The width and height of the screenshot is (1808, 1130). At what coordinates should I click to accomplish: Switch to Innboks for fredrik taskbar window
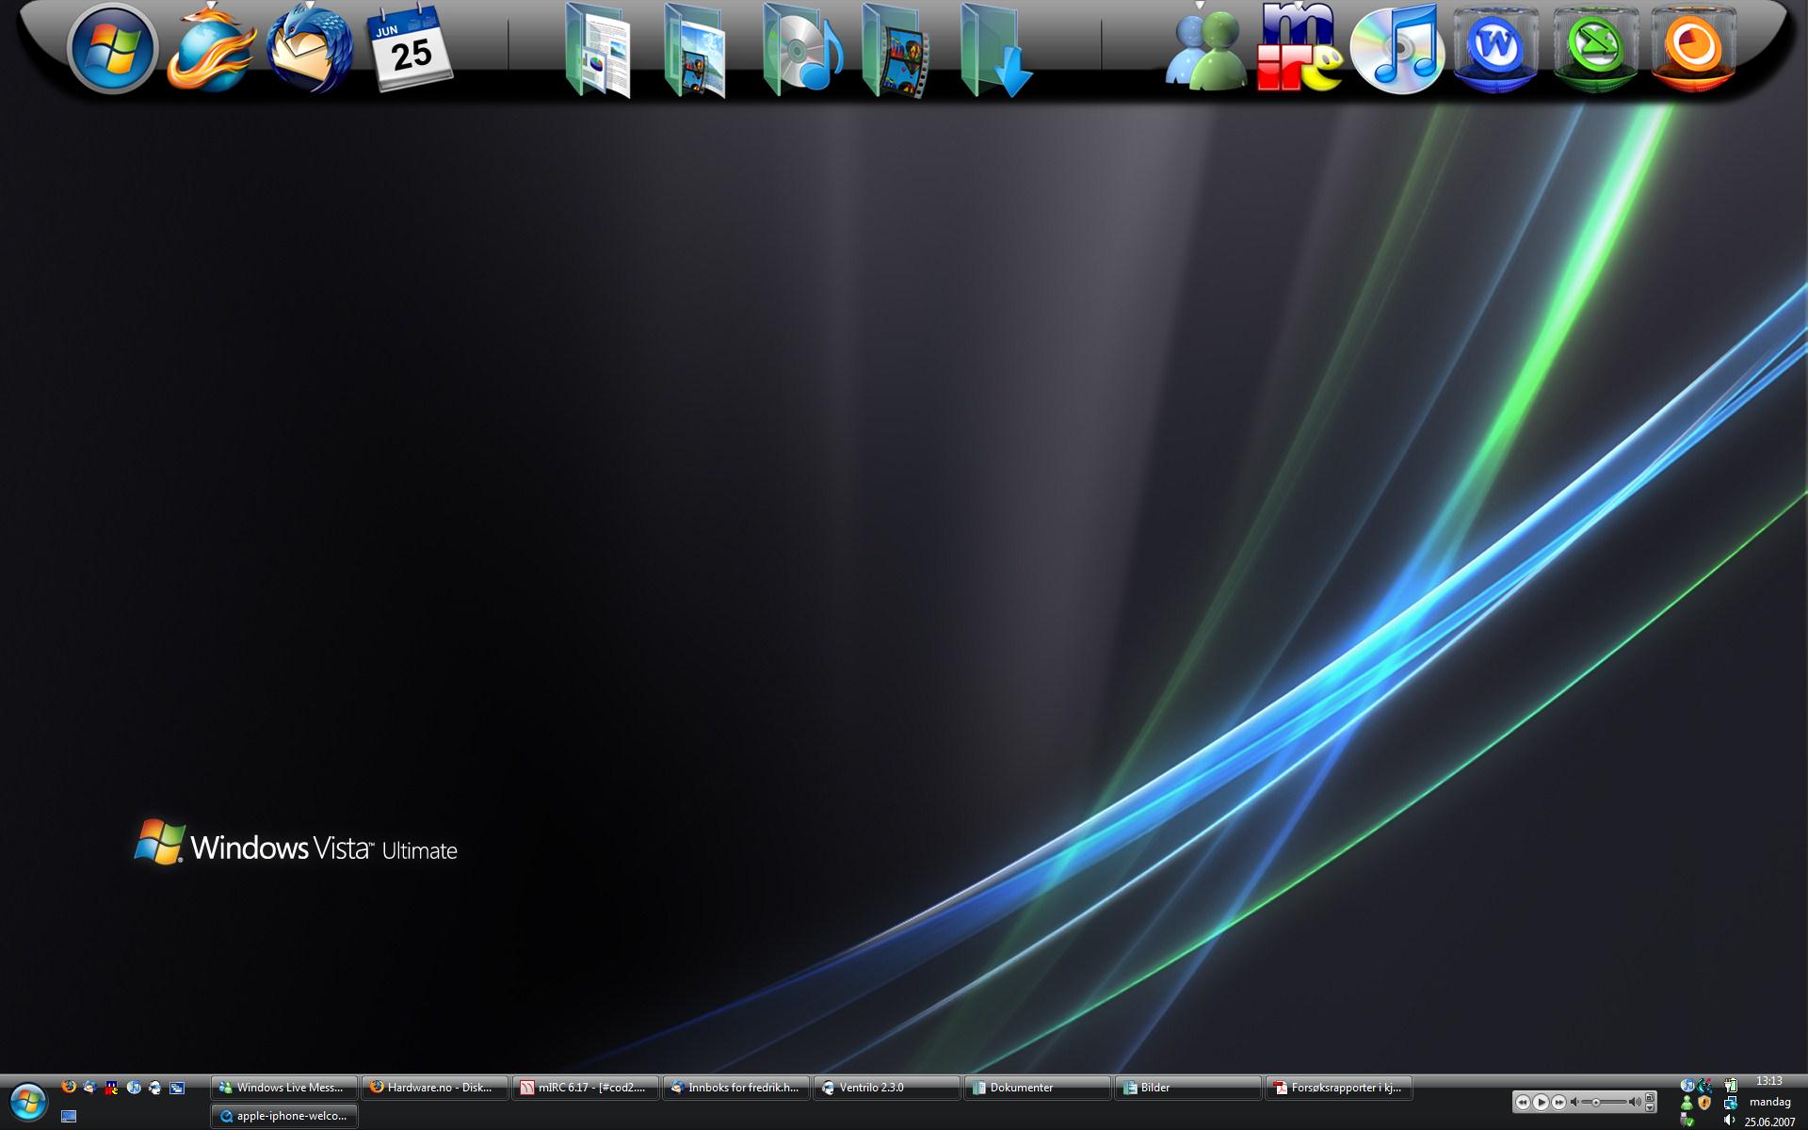(x=735, y=1088)
